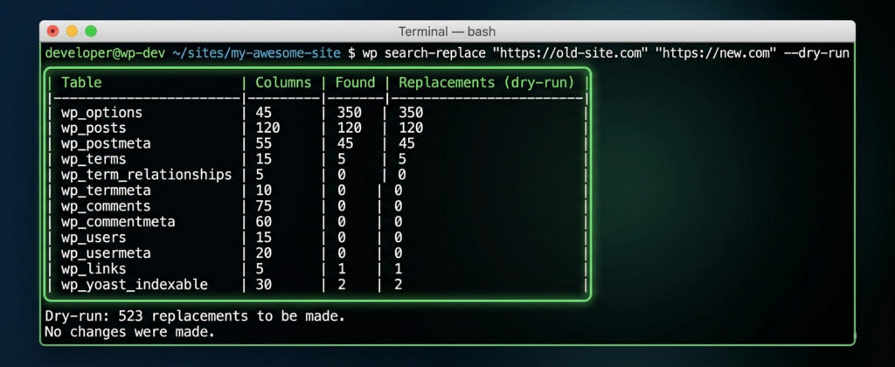
Task: Click the green maximize window button
Action: coord(90,31)
